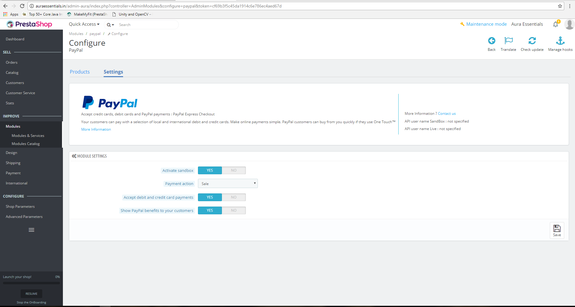575x307 pixels.
Task: Open Customer Service in the sidebar
Action: pyautogui.click(x=20, y=93)
